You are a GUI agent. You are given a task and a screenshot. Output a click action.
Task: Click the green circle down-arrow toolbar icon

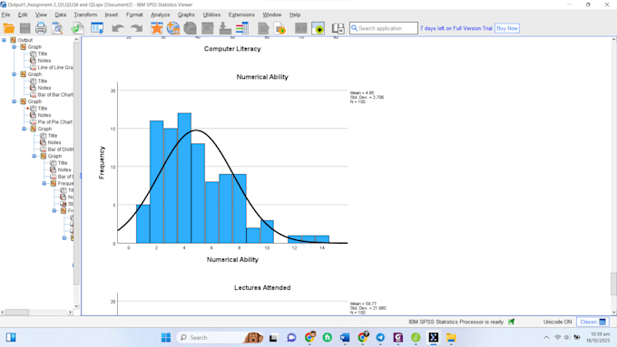tap(318, 28)
